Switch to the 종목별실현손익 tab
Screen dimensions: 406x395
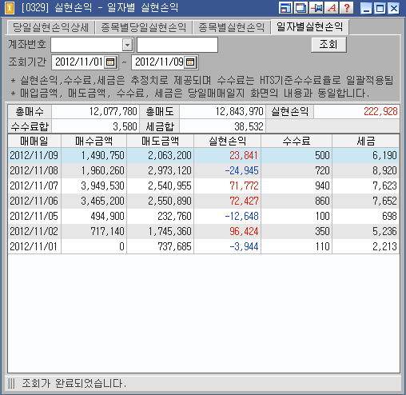coord(232,27)
